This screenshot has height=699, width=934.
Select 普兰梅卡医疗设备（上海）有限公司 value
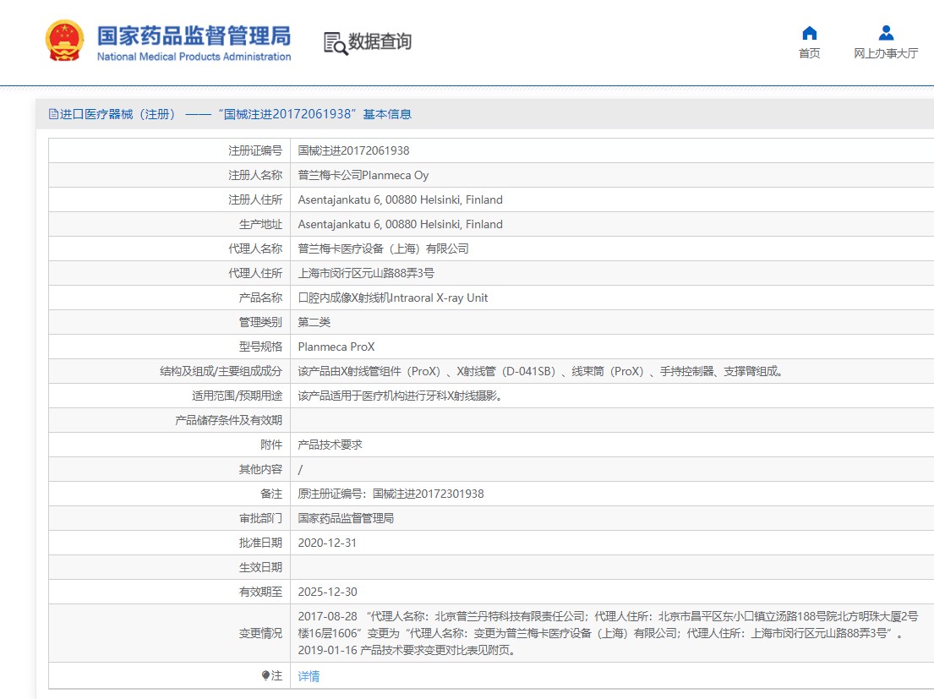click(383, 248)
